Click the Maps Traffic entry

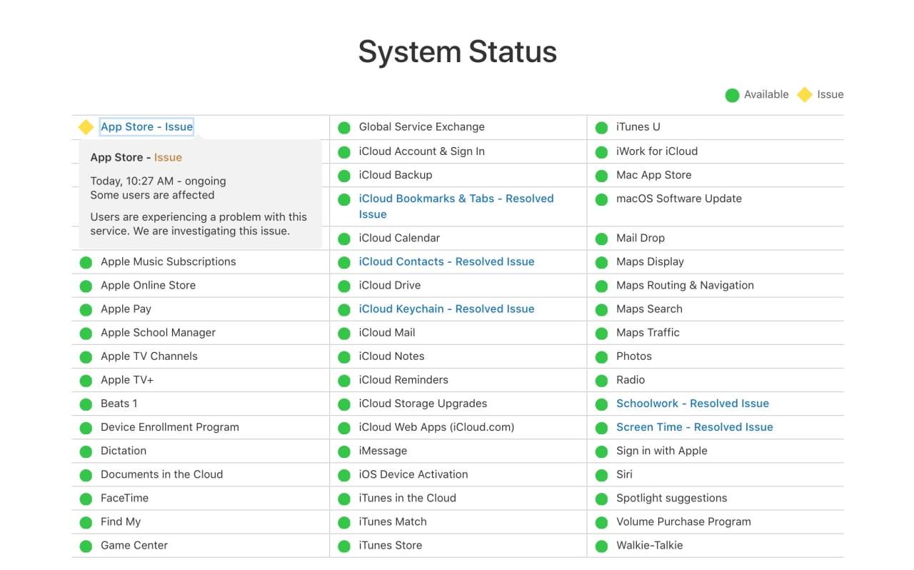pos(648,333)
